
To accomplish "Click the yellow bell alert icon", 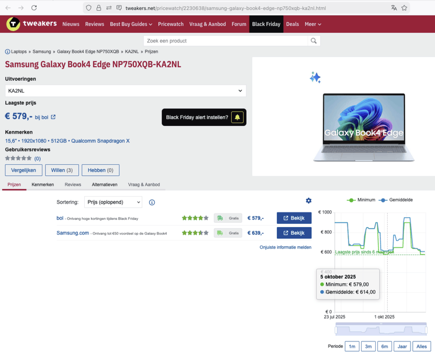I will click(237, 117).
